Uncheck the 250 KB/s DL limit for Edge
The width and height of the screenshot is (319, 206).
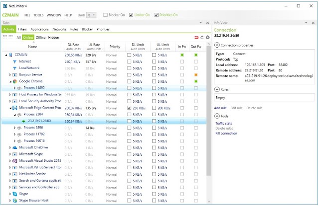[129, 107]
